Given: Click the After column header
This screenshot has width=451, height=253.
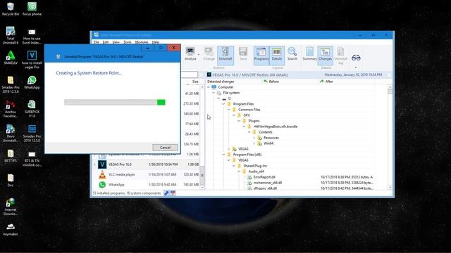Looking at the screenshot, I should tap(346, 82).
